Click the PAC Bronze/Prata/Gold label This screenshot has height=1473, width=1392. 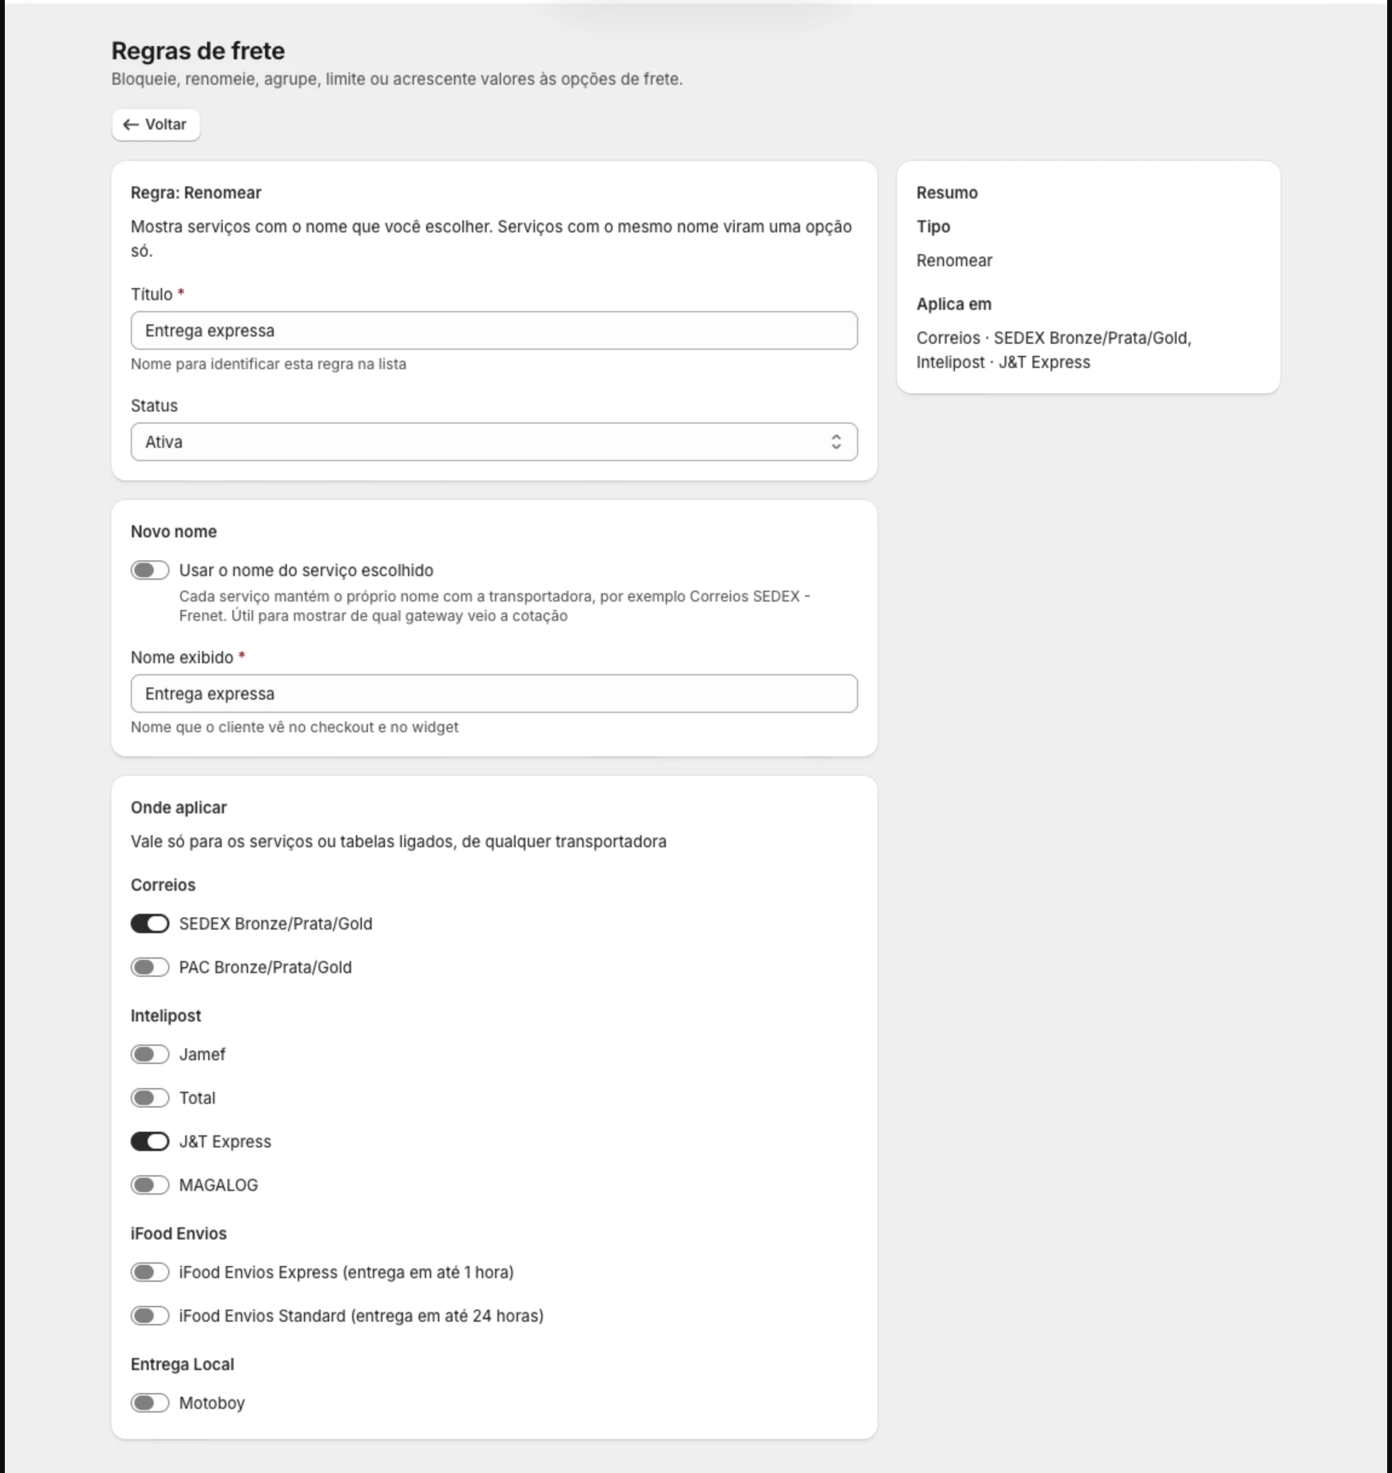(x=266, y=968)
